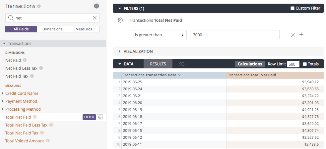Select the Dimensions field tab

52,29
